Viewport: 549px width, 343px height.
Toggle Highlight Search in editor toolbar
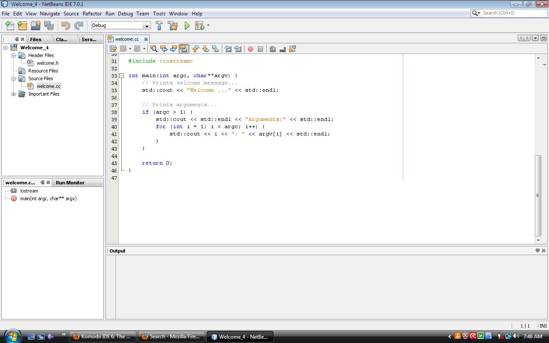(184, 49)
